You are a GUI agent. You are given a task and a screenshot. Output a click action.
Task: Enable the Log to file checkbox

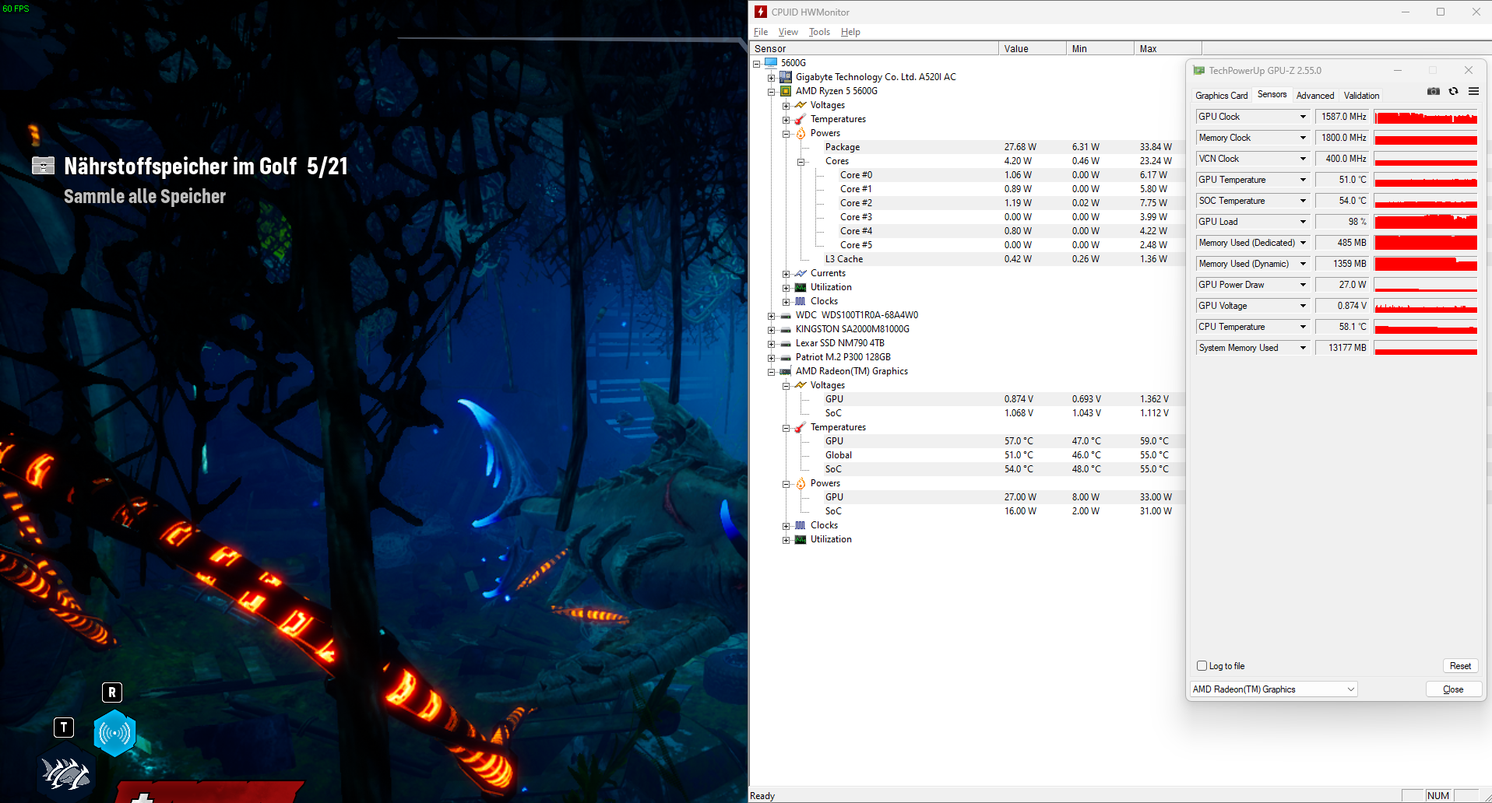(1202, 666)
